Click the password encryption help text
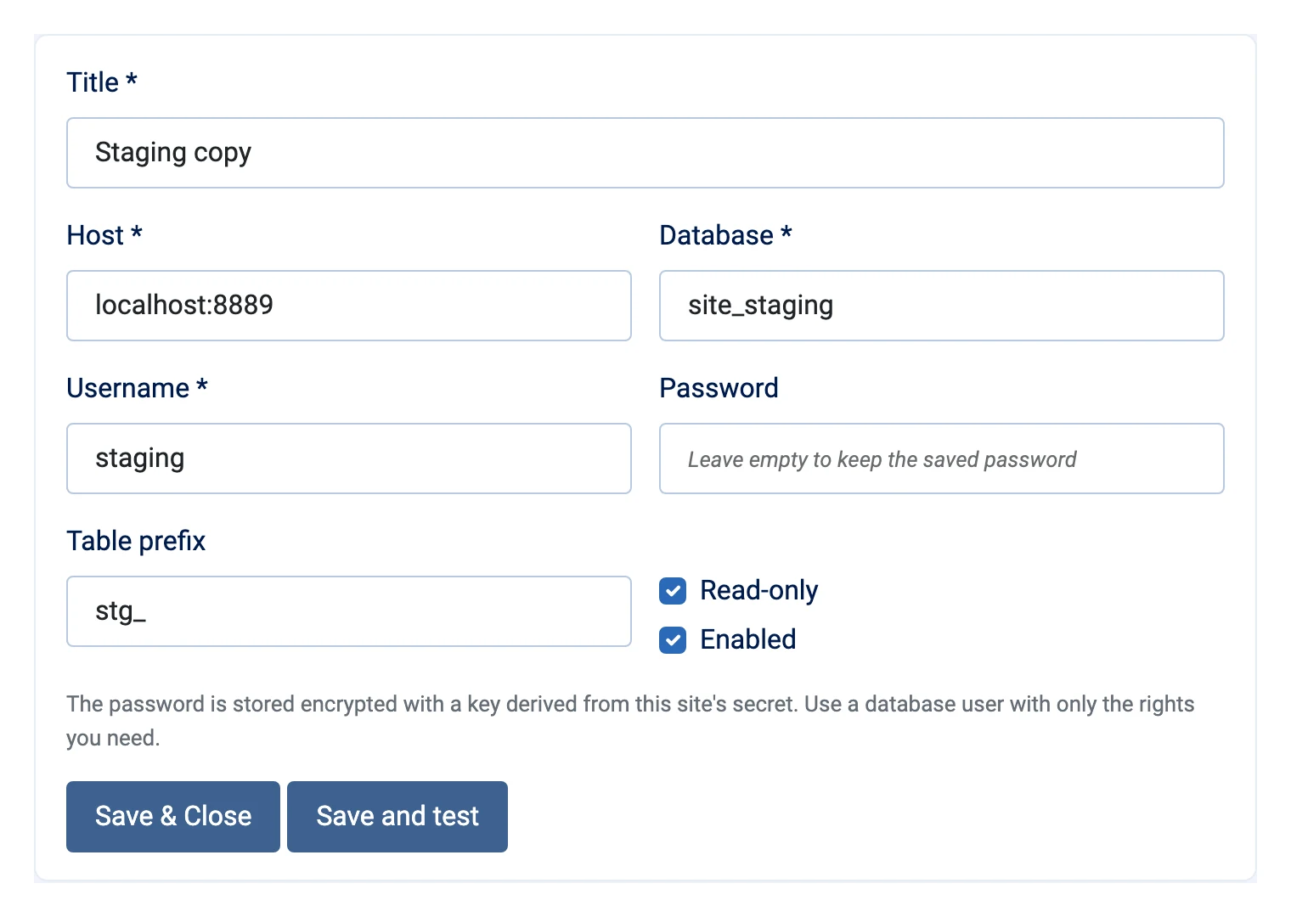The image size is (1291, 917). (x=630, y=721)
